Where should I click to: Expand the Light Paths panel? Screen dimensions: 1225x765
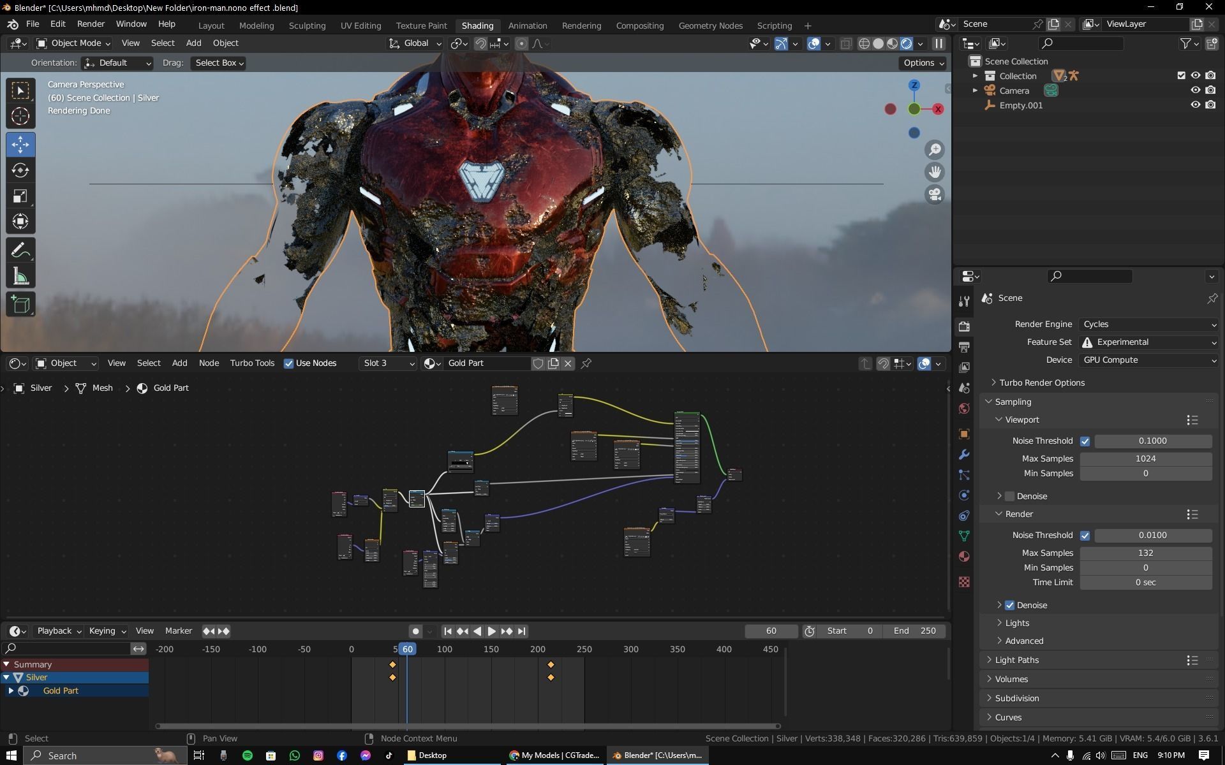pyautogui.click(x=1017, y=660)
